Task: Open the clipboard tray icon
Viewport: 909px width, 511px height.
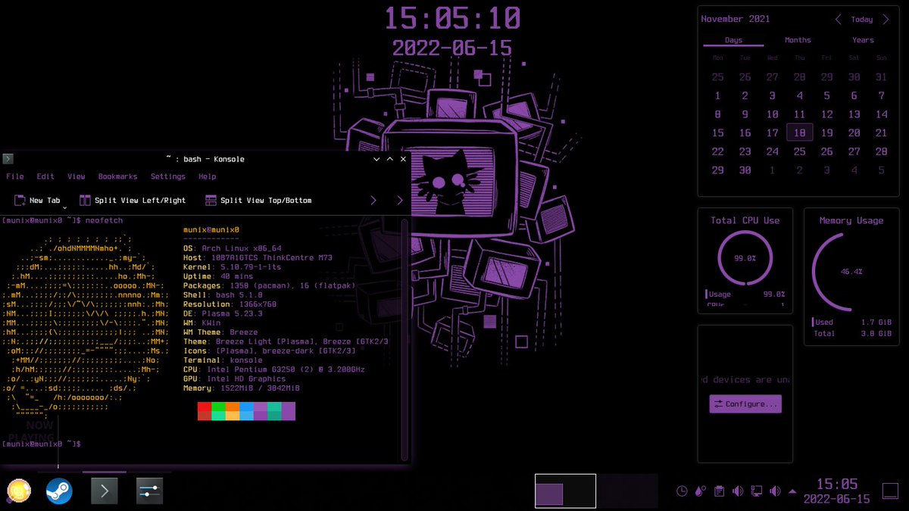Action: pyautogui.click(x=719, y=491)
